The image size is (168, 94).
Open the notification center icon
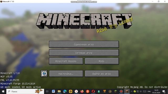pos(164,91)
